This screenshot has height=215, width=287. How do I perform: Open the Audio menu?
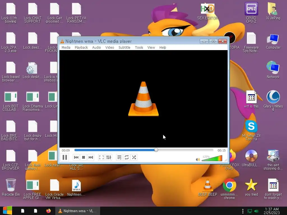[x=96, y=47]
